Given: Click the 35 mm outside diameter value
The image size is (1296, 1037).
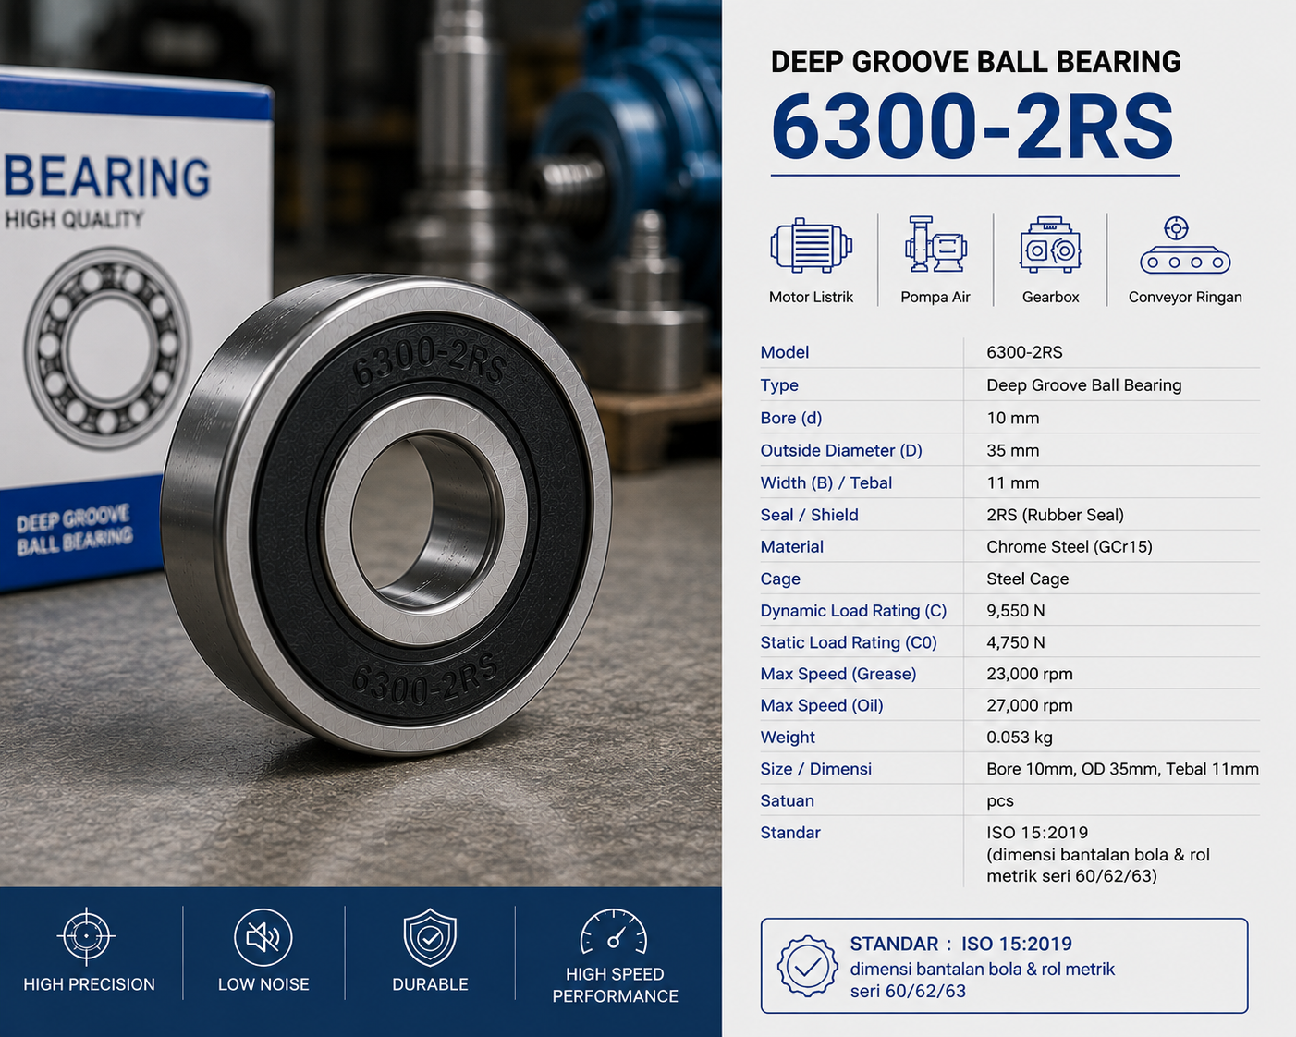Looking at the screenshot, I should [1012, 450].
